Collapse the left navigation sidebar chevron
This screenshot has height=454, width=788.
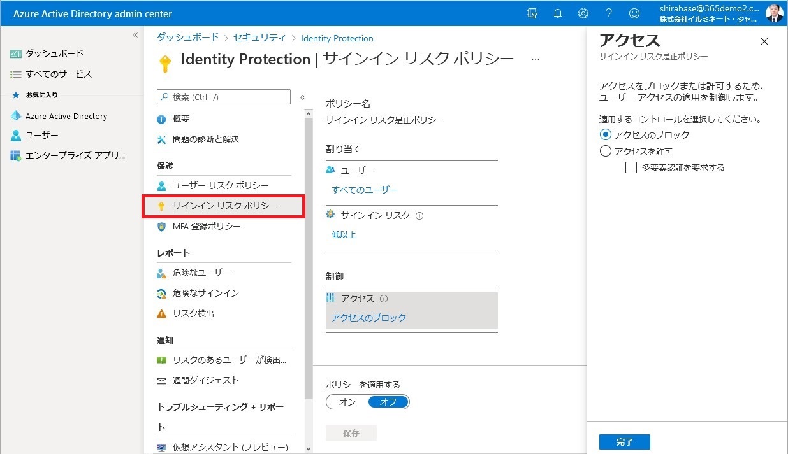[x=135, y=35]
